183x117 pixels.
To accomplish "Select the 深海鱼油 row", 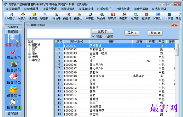I will coord(115,46).
